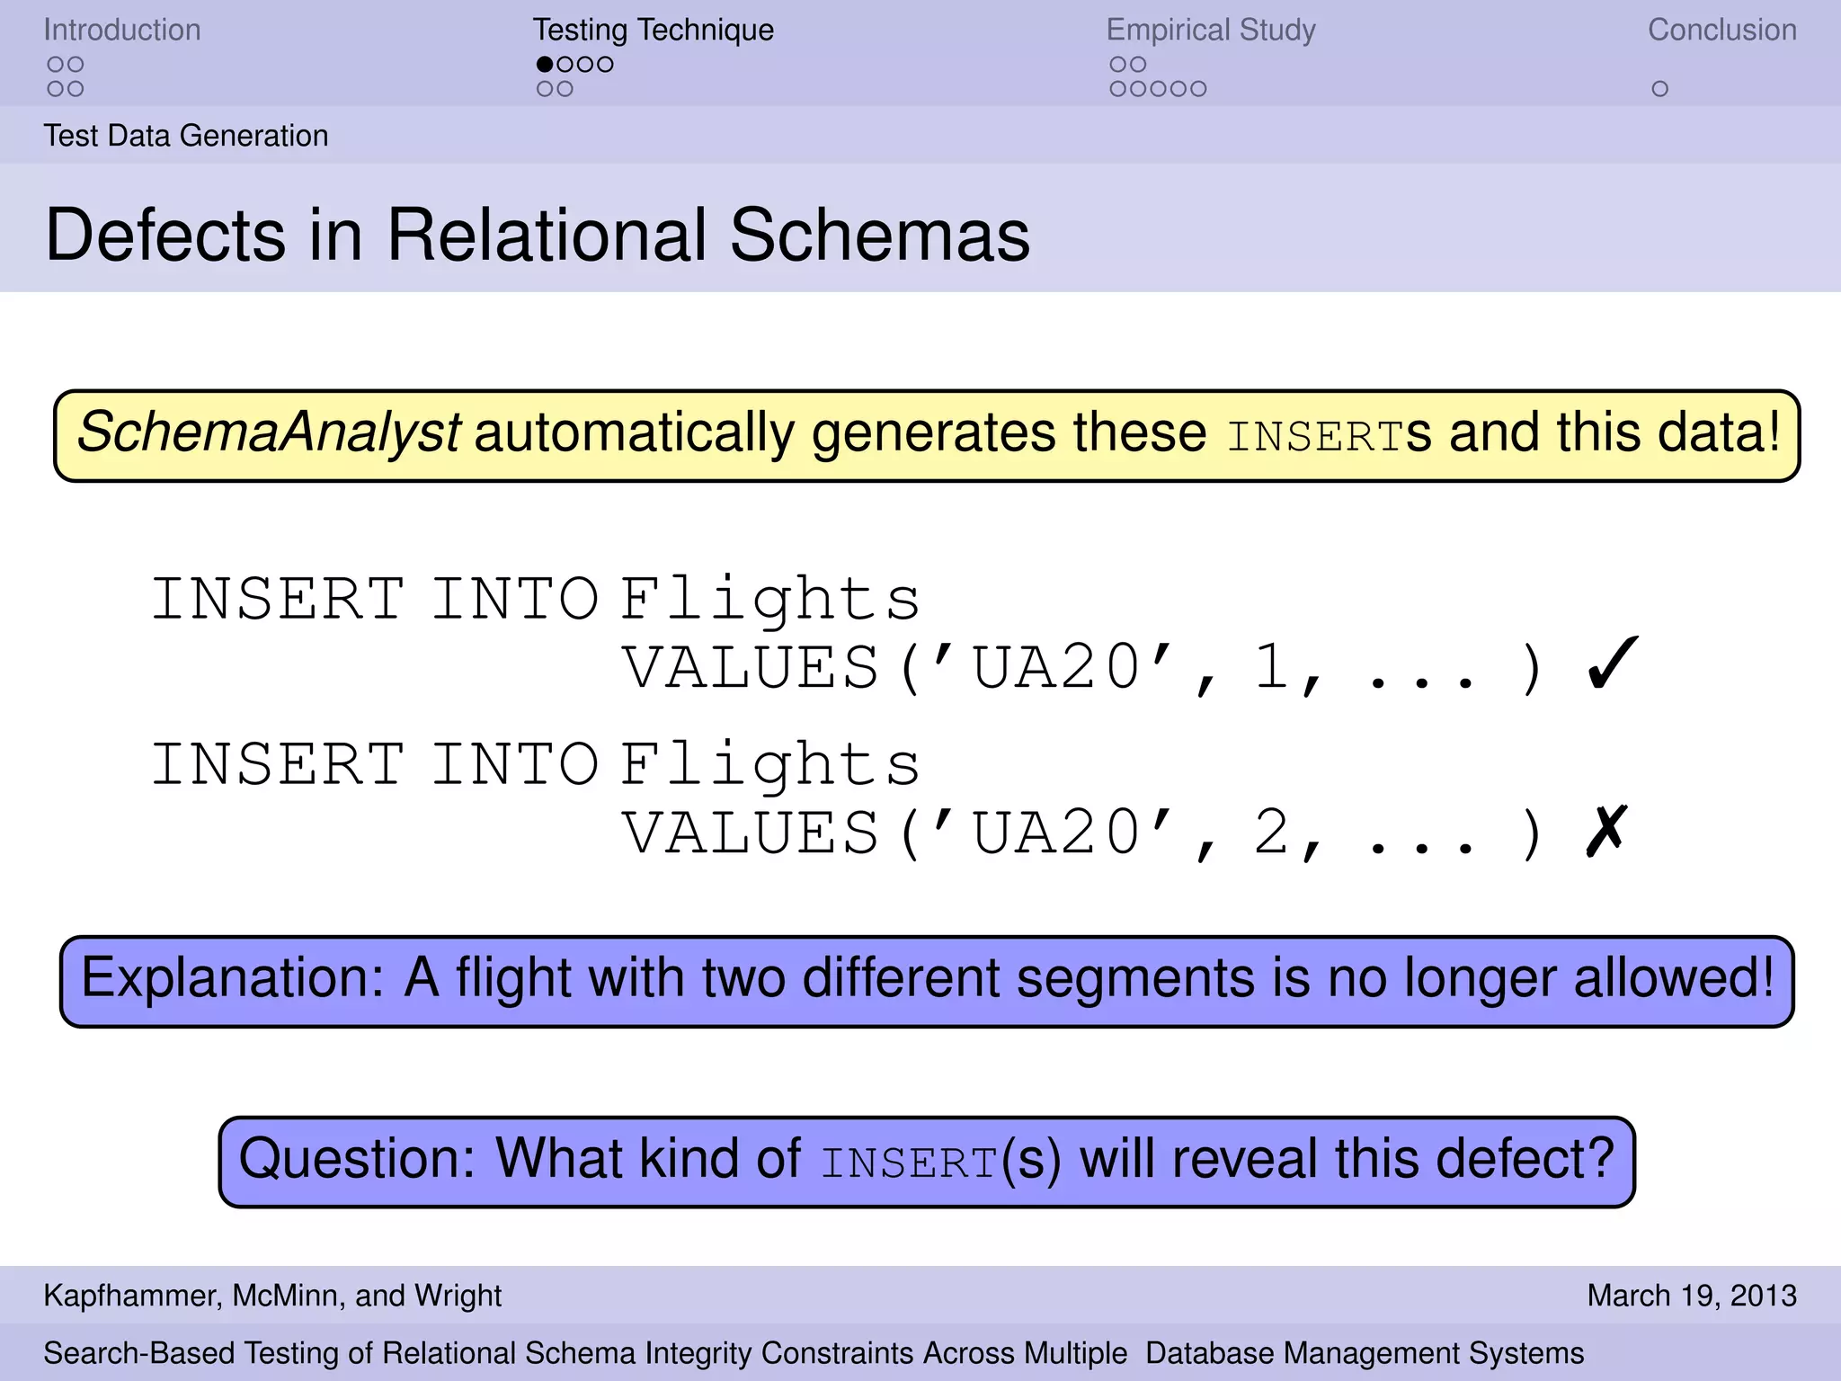This screenshot has height=1381, width=1841.
Task: Select fourth dot in Testing Technique's top row
Action: pyautogui.click(x=605, y=65)
